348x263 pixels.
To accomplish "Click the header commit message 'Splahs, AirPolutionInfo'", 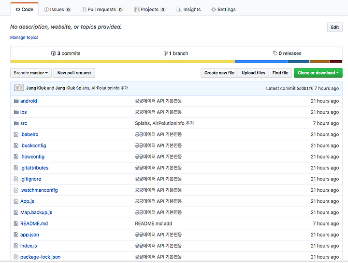I will (102, 88).
